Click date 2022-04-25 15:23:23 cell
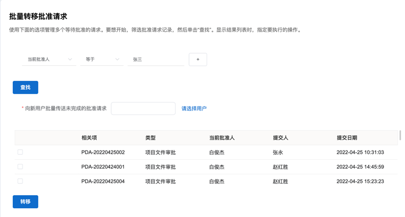The width and height of the screenshot is (405, 217). [360, 181]
